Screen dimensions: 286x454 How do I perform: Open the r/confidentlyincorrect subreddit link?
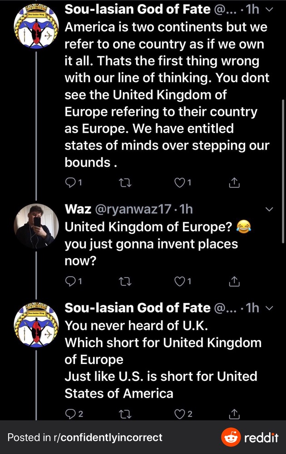point(111,438)
